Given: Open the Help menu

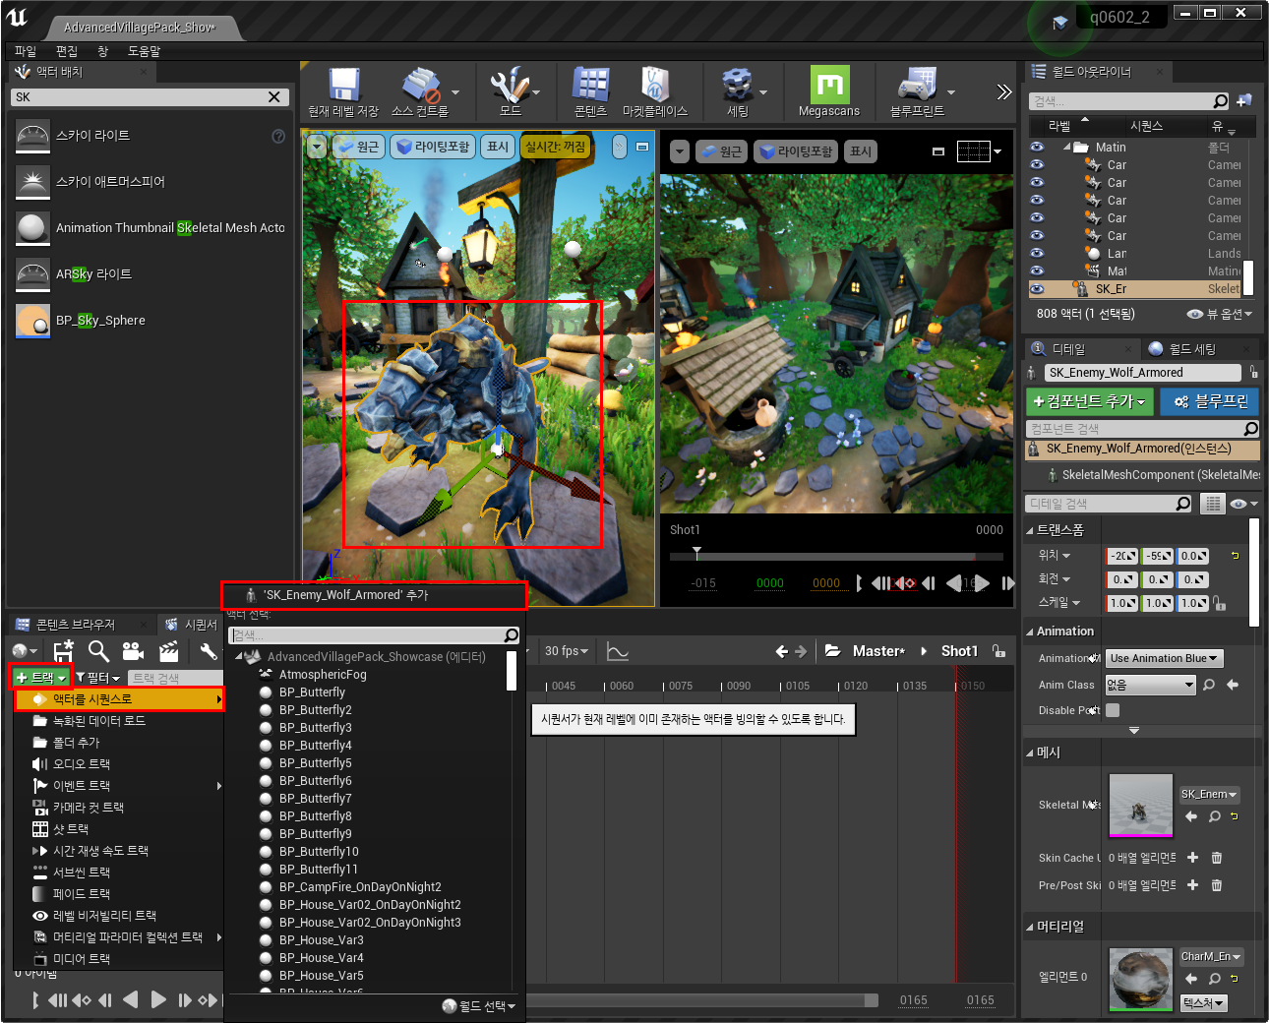Looking at the screenshot, I should pos(145,51).
